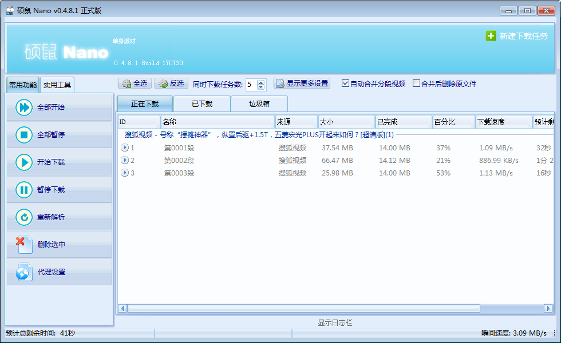
Task: Click 瞬间速度 status bar entry
Action: tap(514, 333)
